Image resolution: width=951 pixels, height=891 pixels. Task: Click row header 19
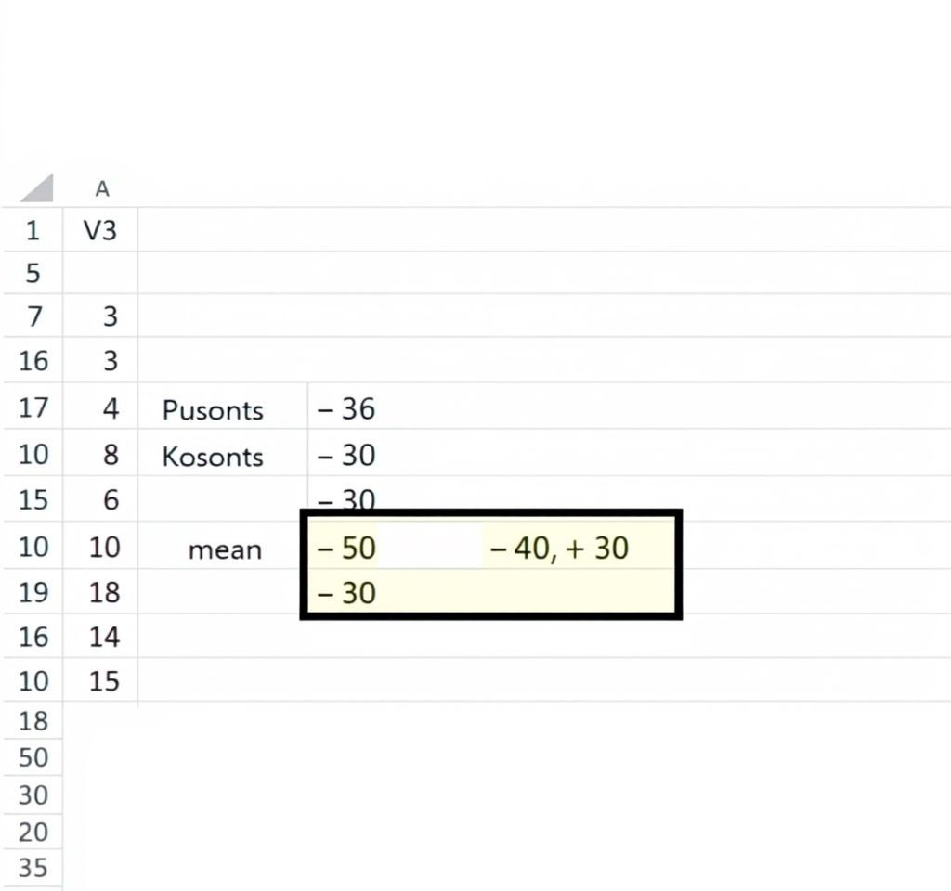[33, 592]
